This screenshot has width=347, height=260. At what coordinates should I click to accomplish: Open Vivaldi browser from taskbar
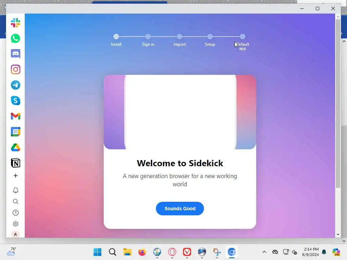click(187, 252)
